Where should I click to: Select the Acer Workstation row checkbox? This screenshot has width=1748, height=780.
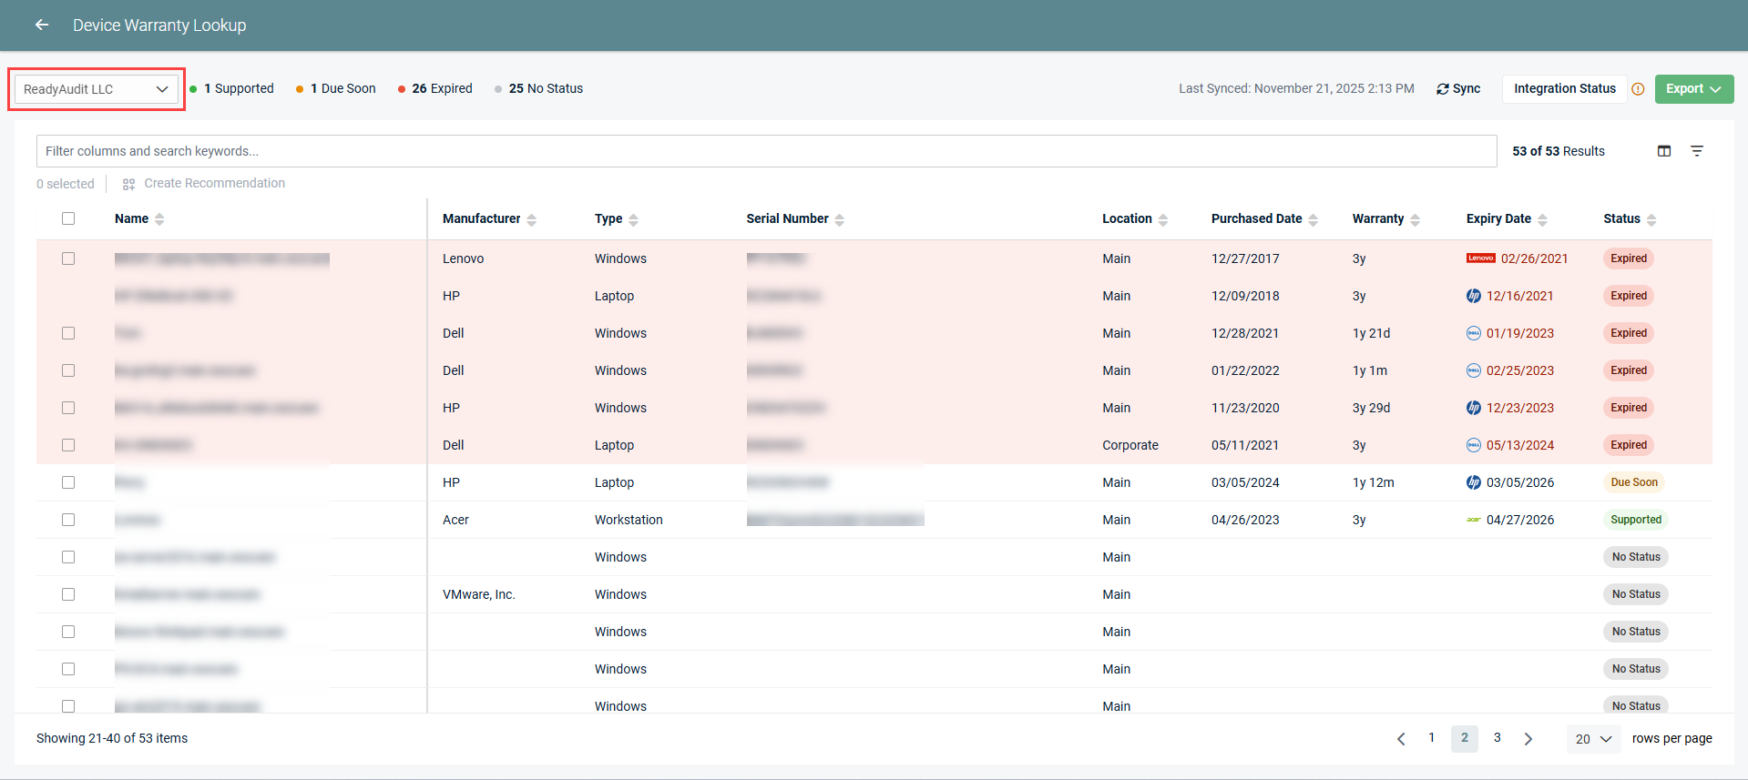[x=68, y=520]
